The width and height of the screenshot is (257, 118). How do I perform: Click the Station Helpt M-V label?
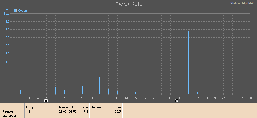click(x=242, y=3)
